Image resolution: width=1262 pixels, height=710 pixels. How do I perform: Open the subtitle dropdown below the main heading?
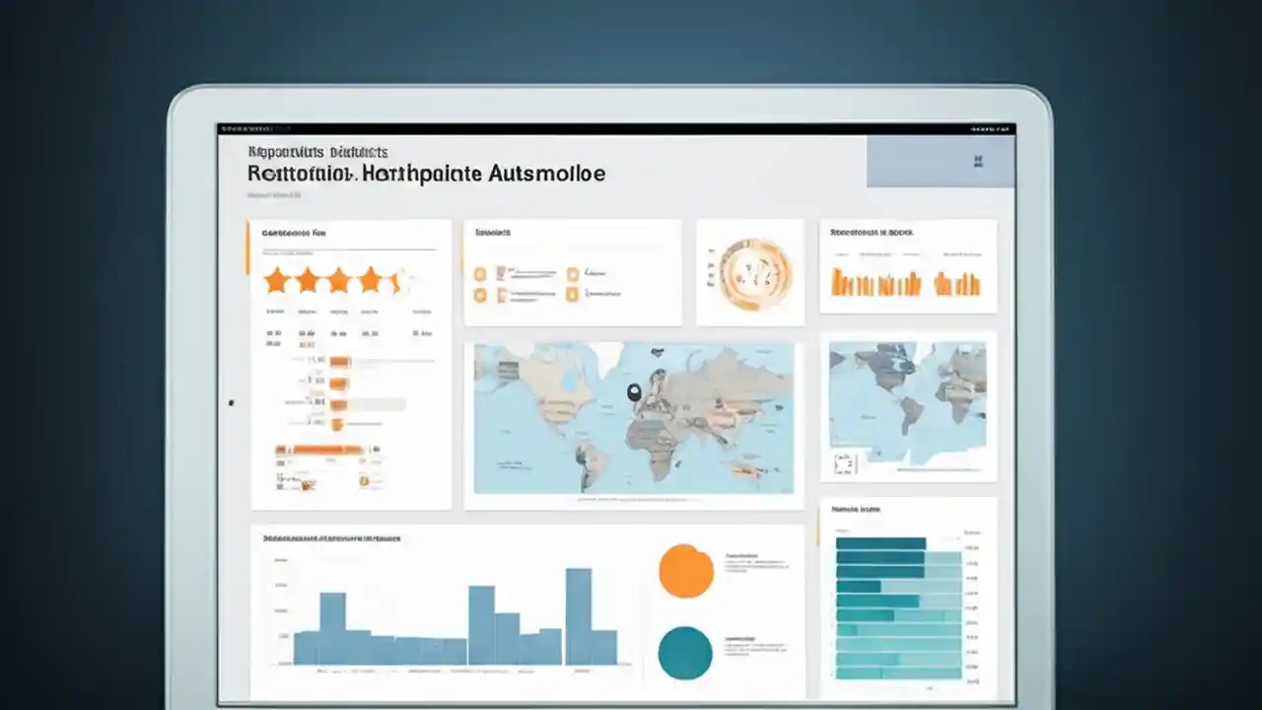click(275, 194)
